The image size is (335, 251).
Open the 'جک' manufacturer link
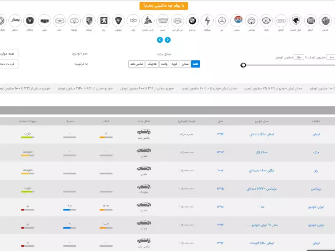[316, 152]
